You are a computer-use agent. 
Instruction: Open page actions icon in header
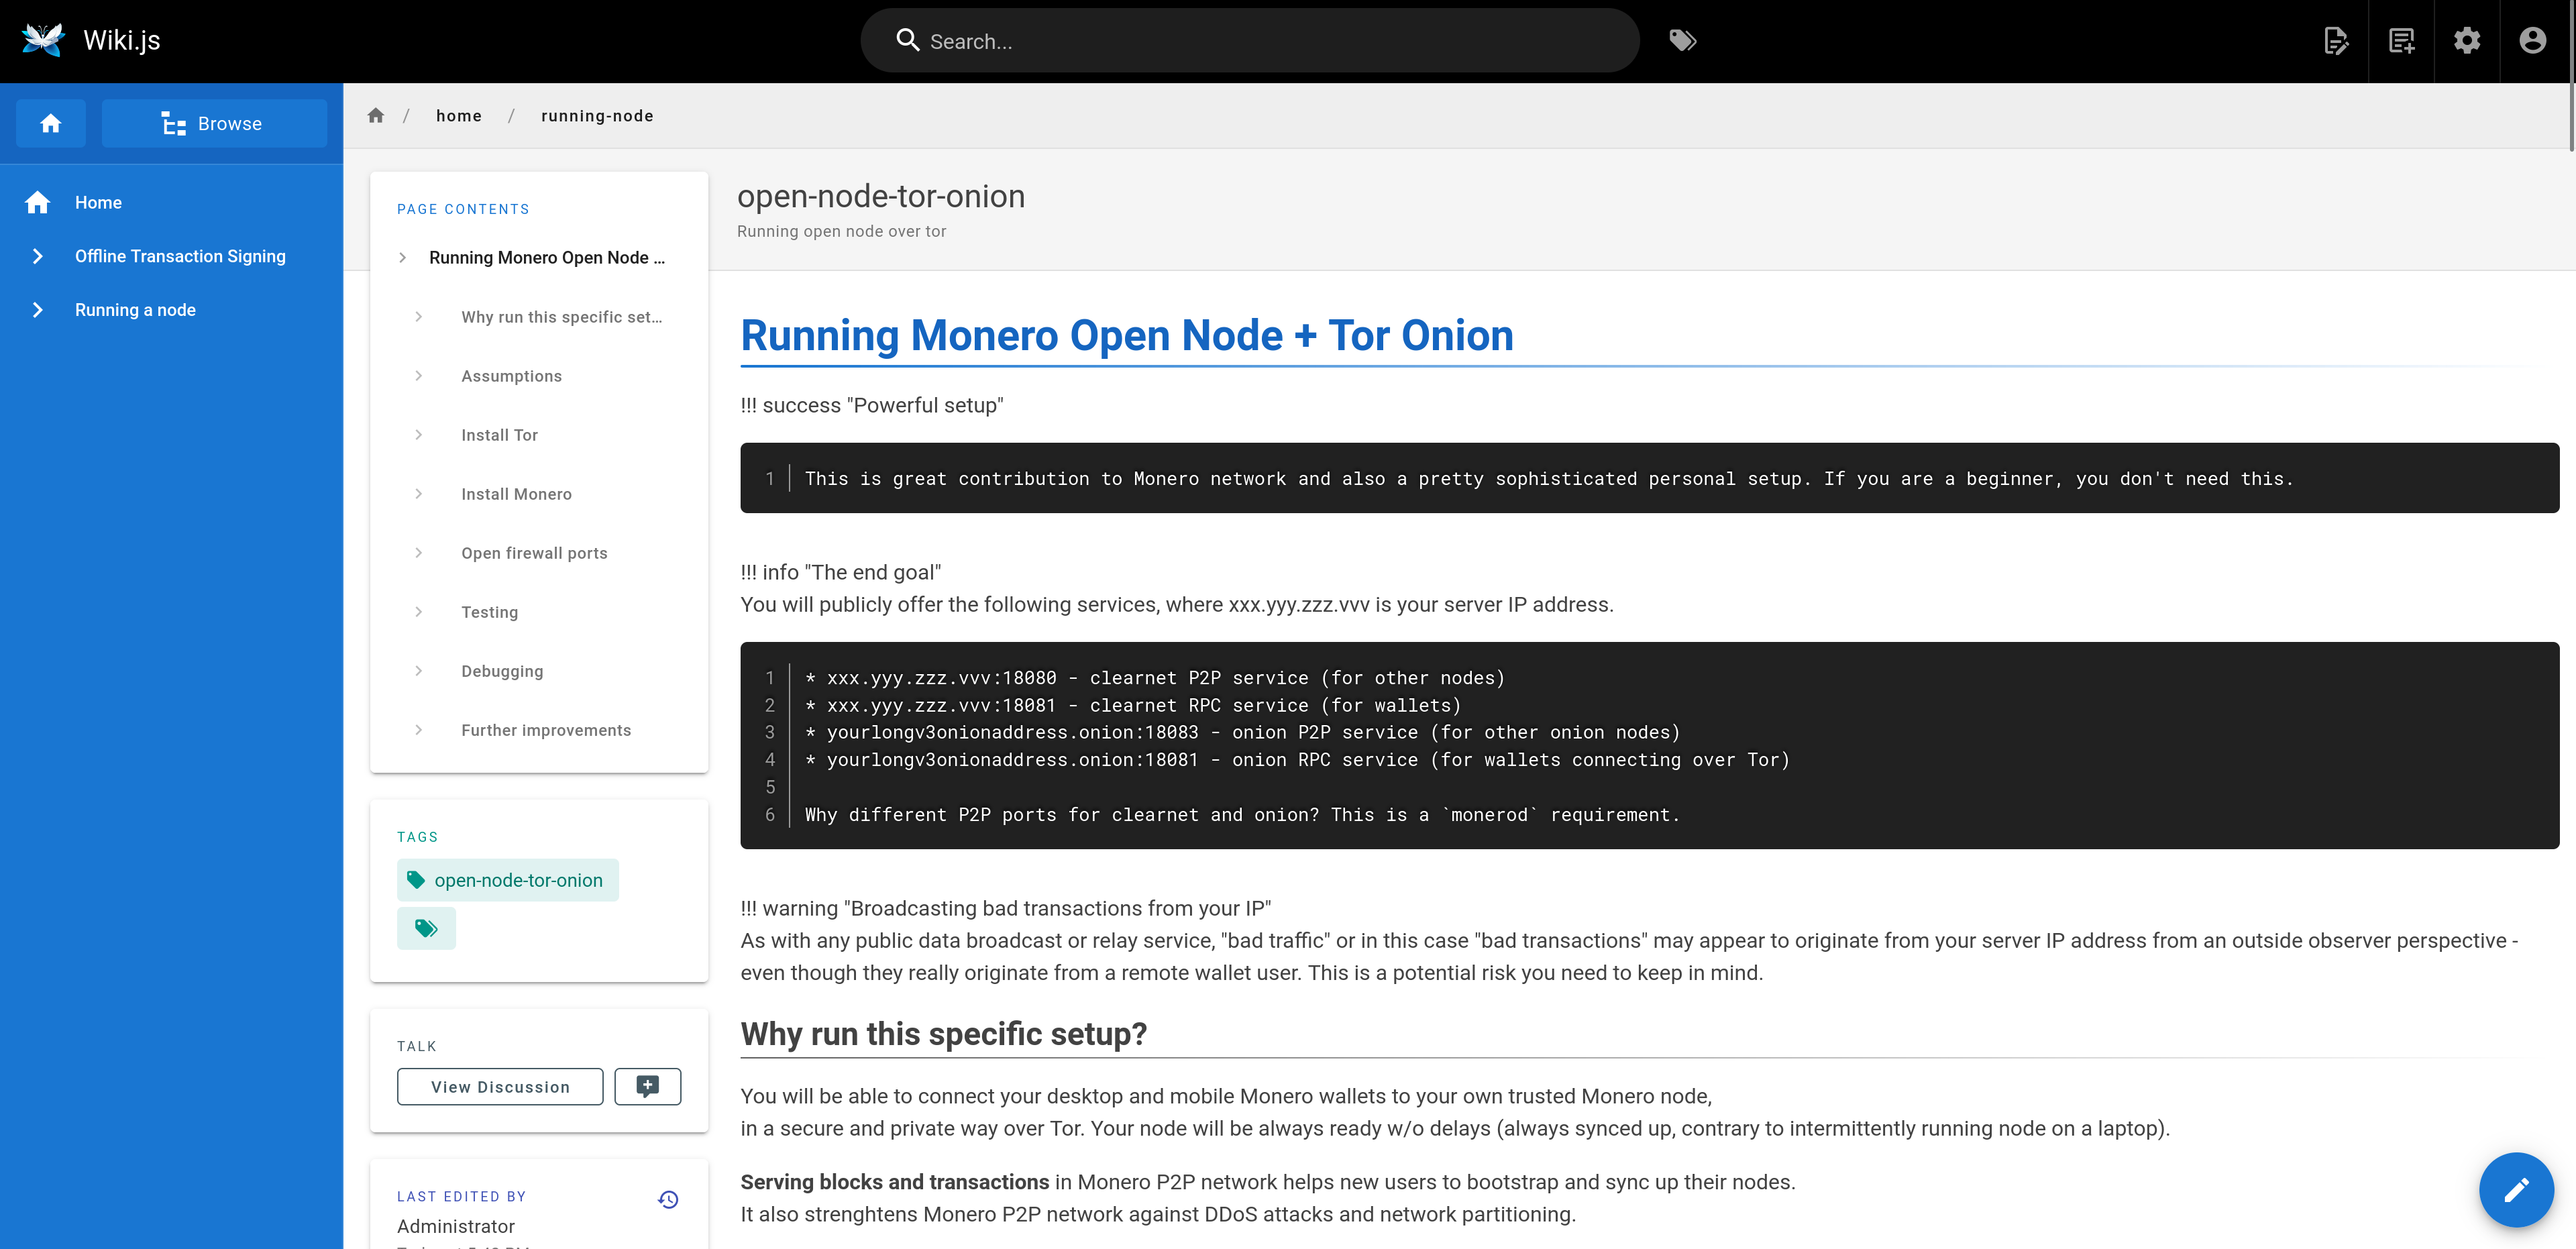[2336, 41]
